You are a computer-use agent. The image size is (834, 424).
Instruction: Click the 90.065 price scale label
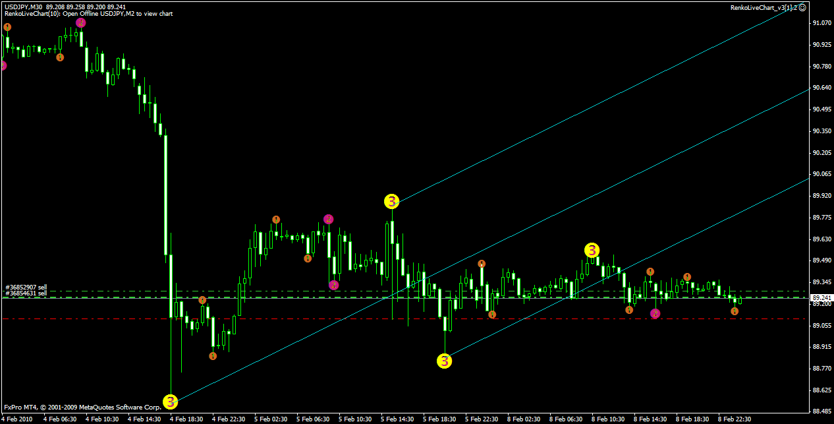(x=821, y=174)
